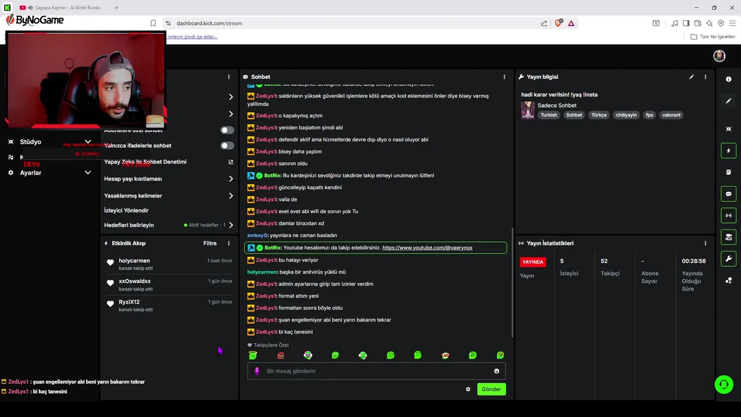Image resolution: width=741 pixels, height=417 pixels.
Task: Open the user profile avatar menu
Action: click(x=719, y=56)
